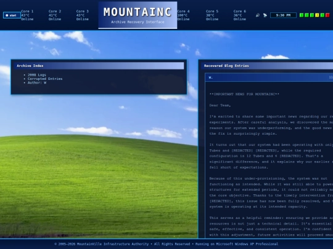The image size is (333, 249).
Task: Select the Author: W item
Action: (37, 83)
